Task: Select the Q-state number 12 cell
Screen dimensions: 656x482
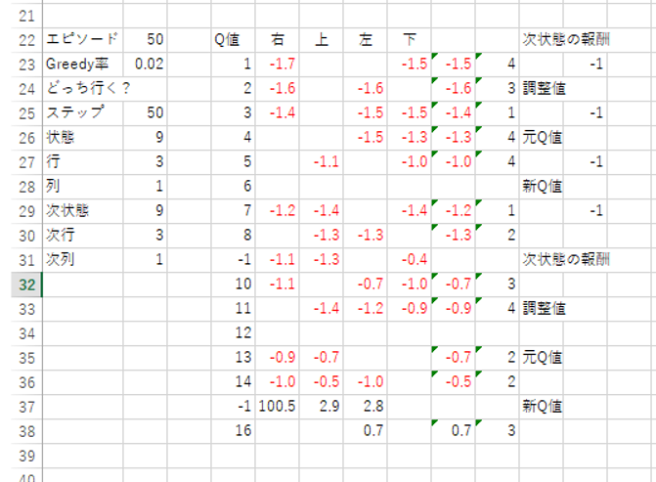Action: pyautogui.click(x=233, y=333)
